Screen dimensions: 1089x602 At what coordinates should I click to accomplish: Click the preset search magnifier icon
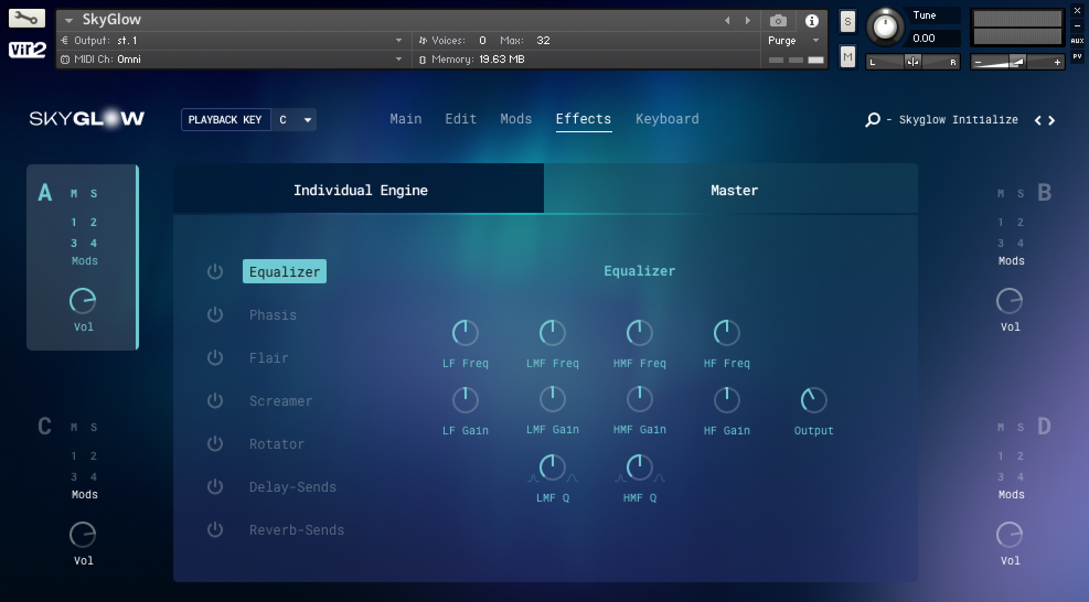pos(872,120)
